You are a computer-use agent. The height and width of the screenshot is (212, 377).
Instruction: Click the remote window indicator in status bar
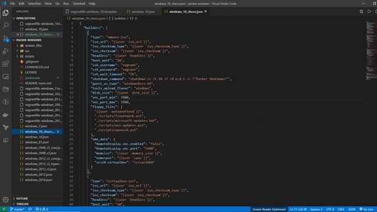coord(4,209)
